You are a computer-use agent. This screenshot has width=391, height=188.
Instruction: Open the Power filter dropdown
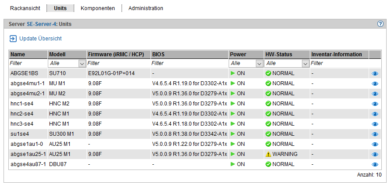click(x=259, y=63)
